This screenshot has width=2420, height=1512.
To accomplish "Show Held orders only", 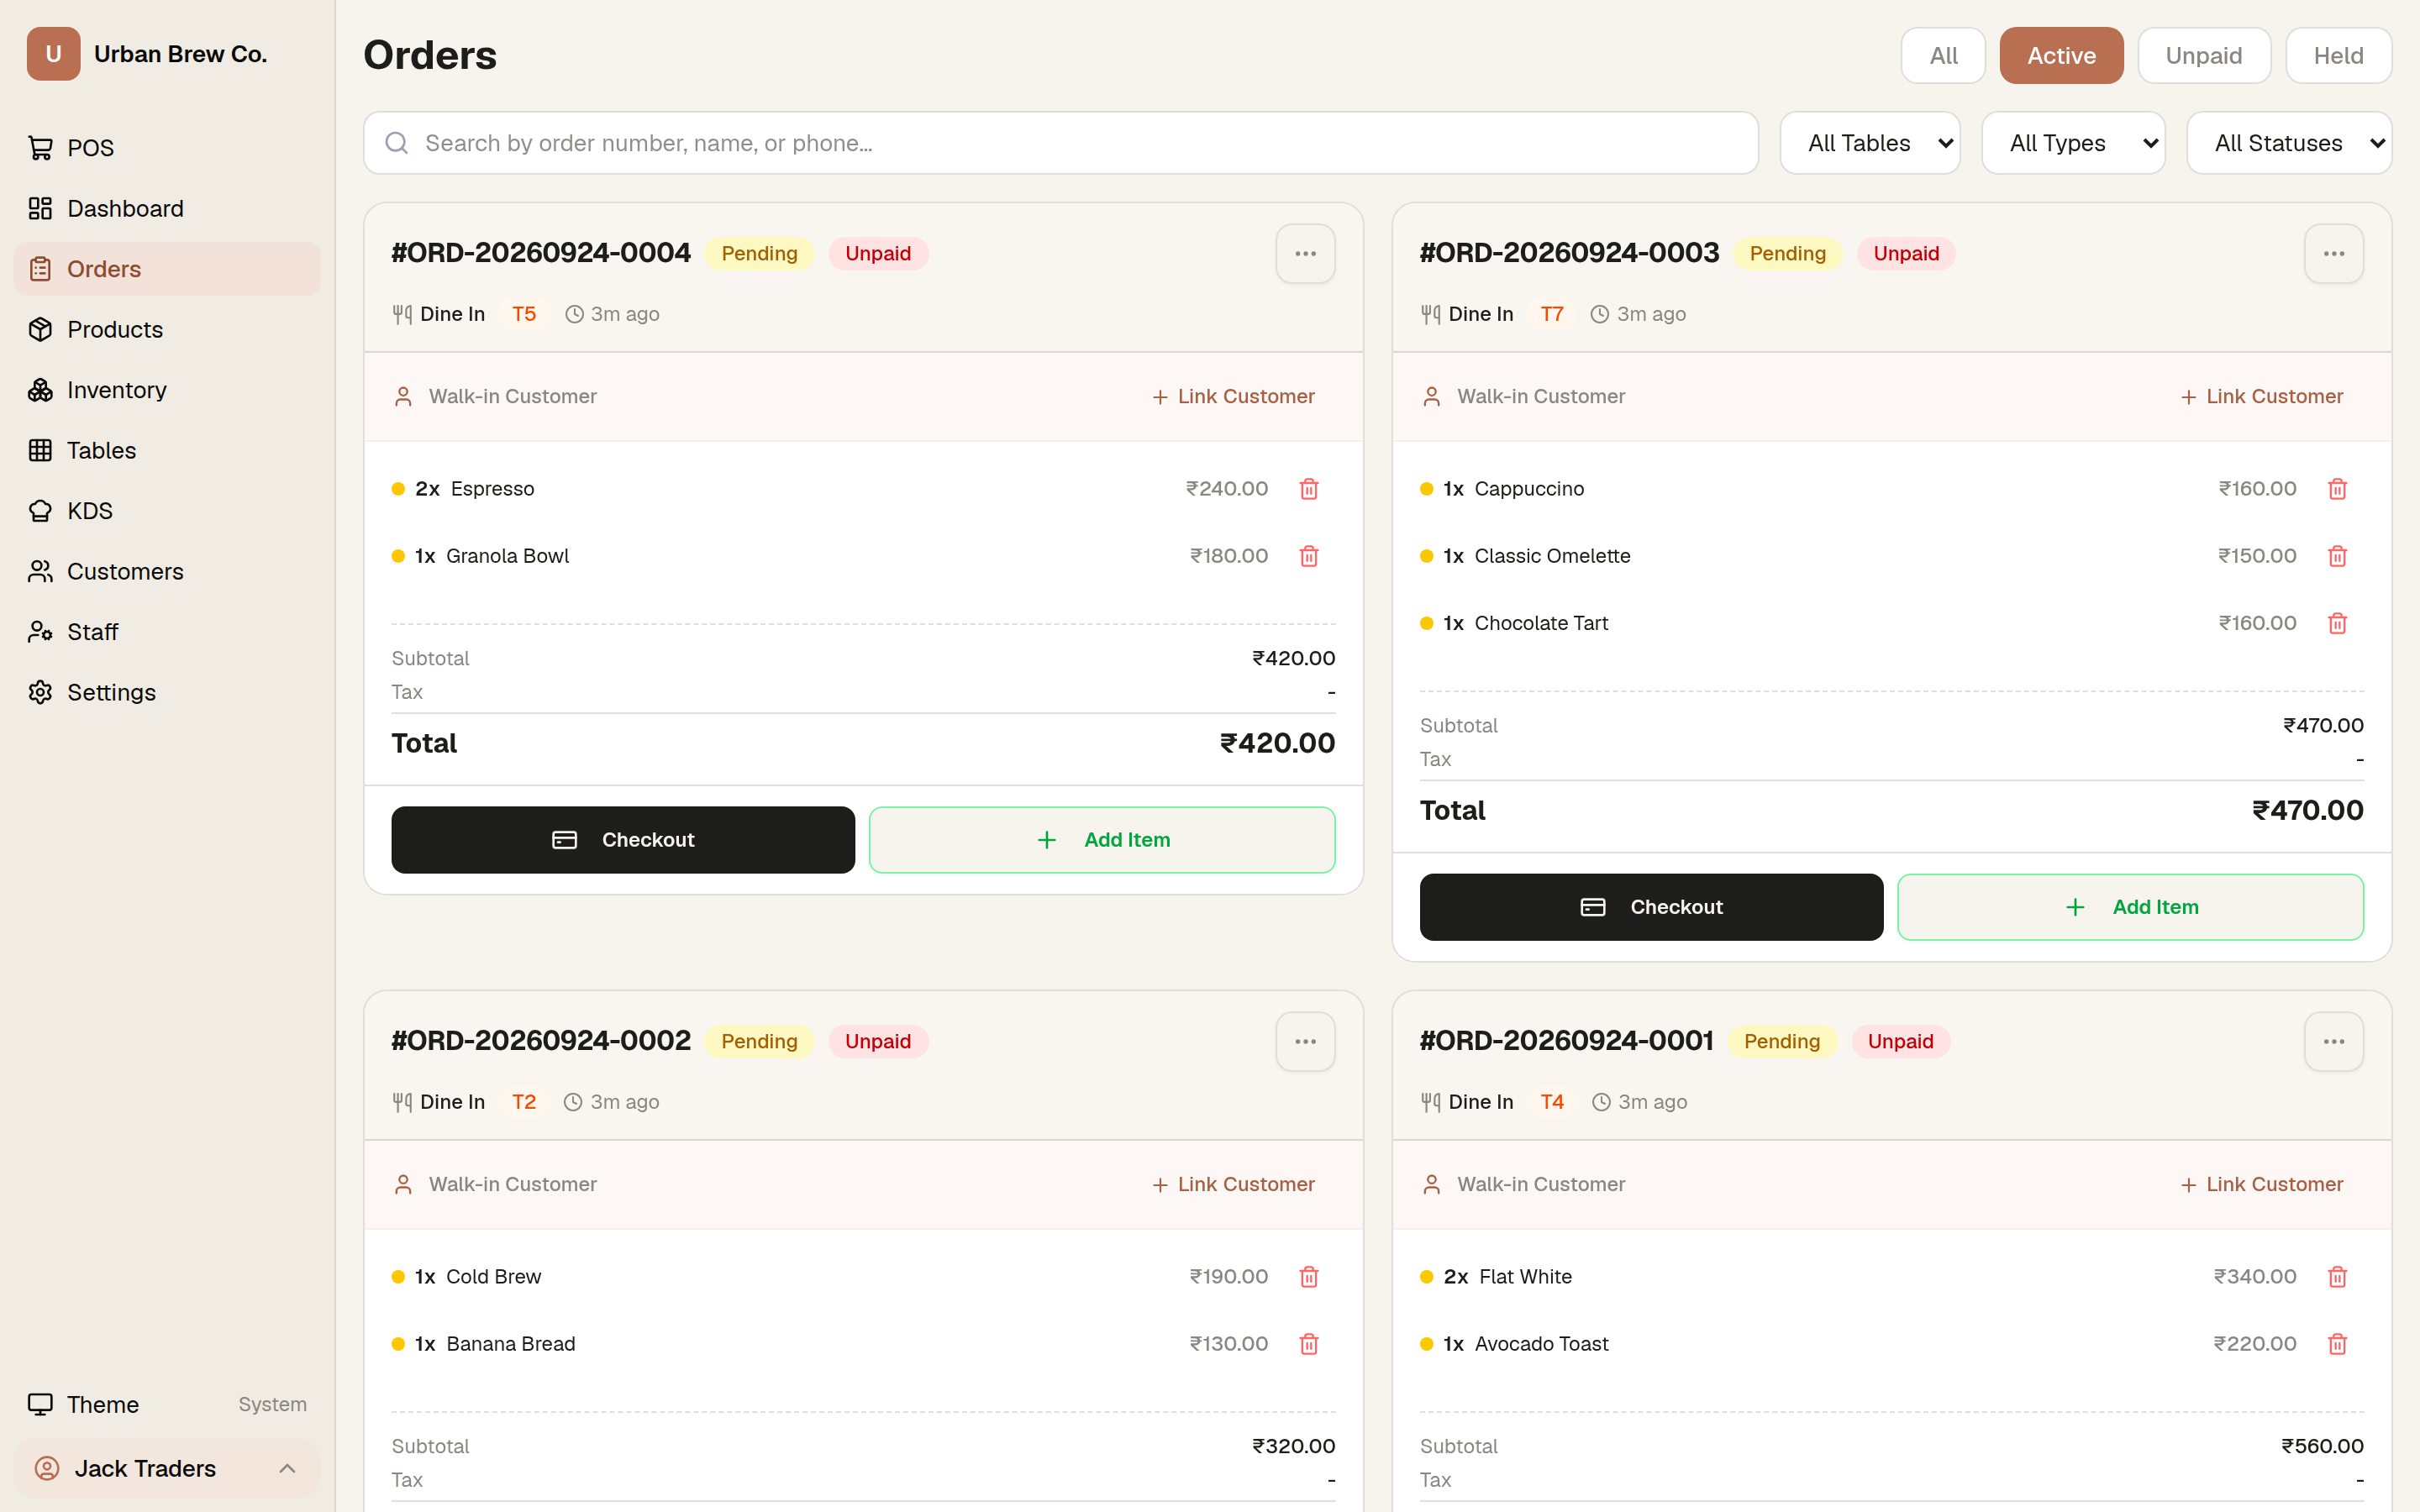I will 2338,56.
